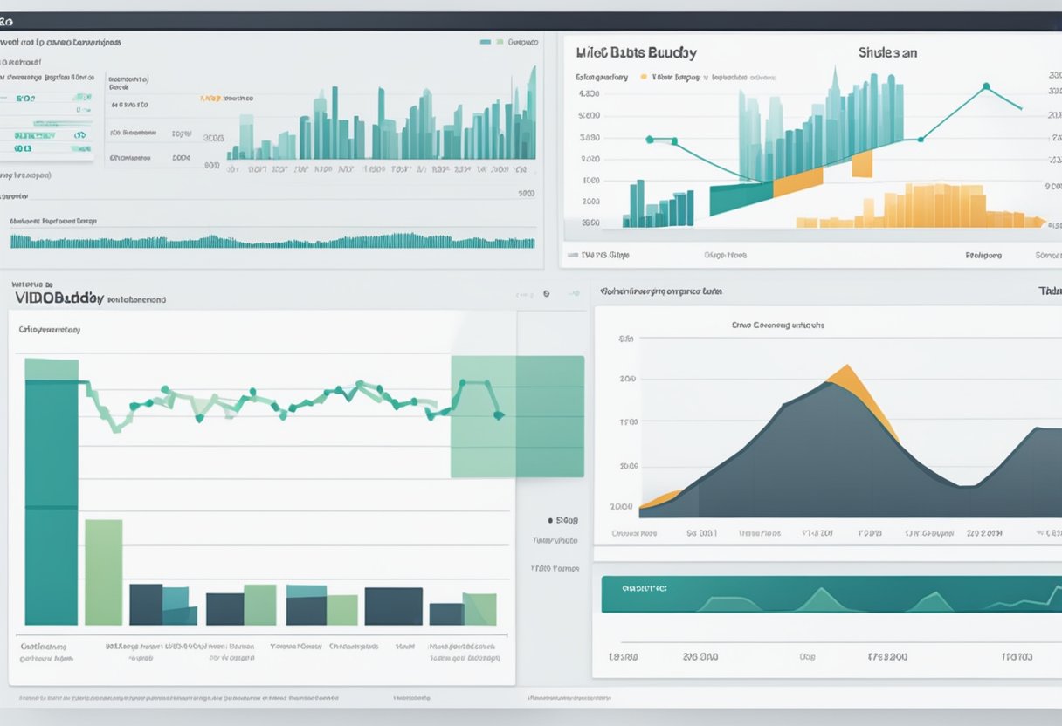Viewport: 1062px width, 726px height.
Task: Click the orange legend marker under Budget title
Action: tap(645, 77)
